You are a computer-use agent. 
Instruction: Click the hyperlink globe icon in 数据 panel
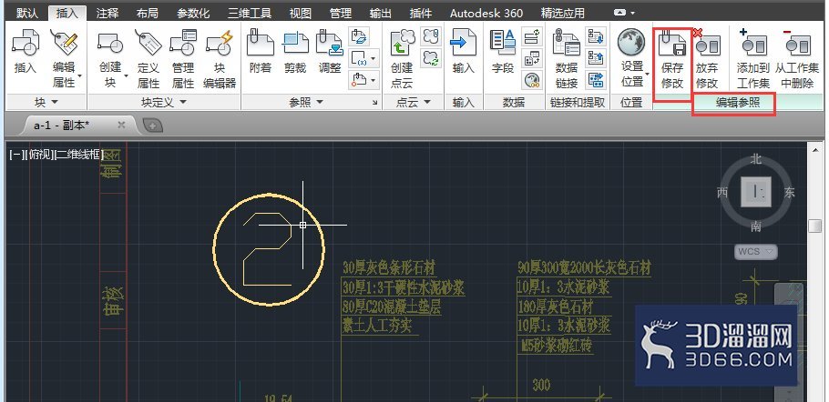pyautogui.click(x=532, y=80)
